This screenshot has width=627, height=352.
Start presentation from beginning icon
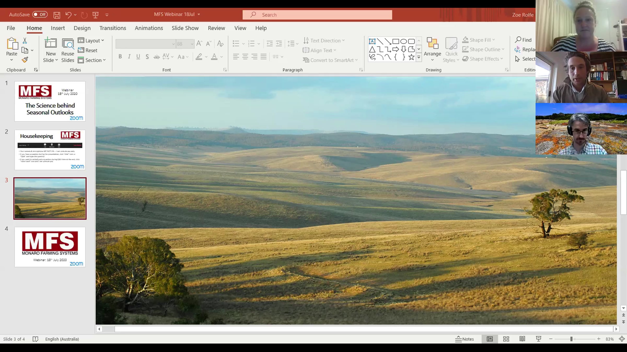tap(95, 15)
